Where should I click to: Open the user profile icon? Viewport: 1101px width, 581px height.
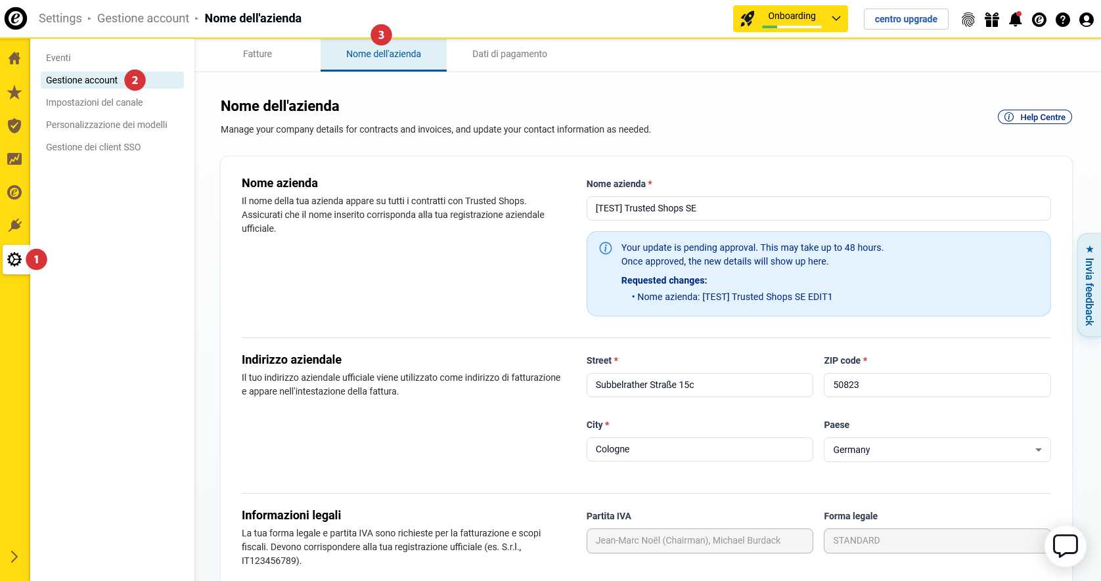(1086, 20)
